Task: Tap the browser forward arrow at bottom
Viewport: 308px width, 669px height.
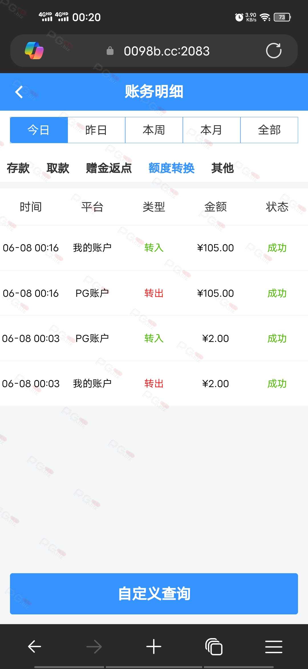Action: pyautogui.click(x=94, y=646)
